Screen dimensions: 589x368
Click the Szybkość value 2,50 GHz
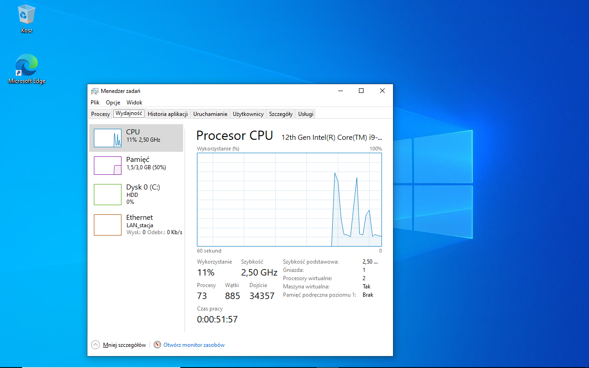pyautogui.click(x=260, y=272)
